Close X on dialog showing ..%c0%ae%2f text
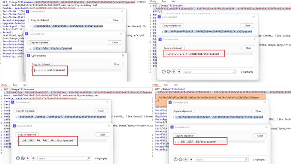 [107, 102]
